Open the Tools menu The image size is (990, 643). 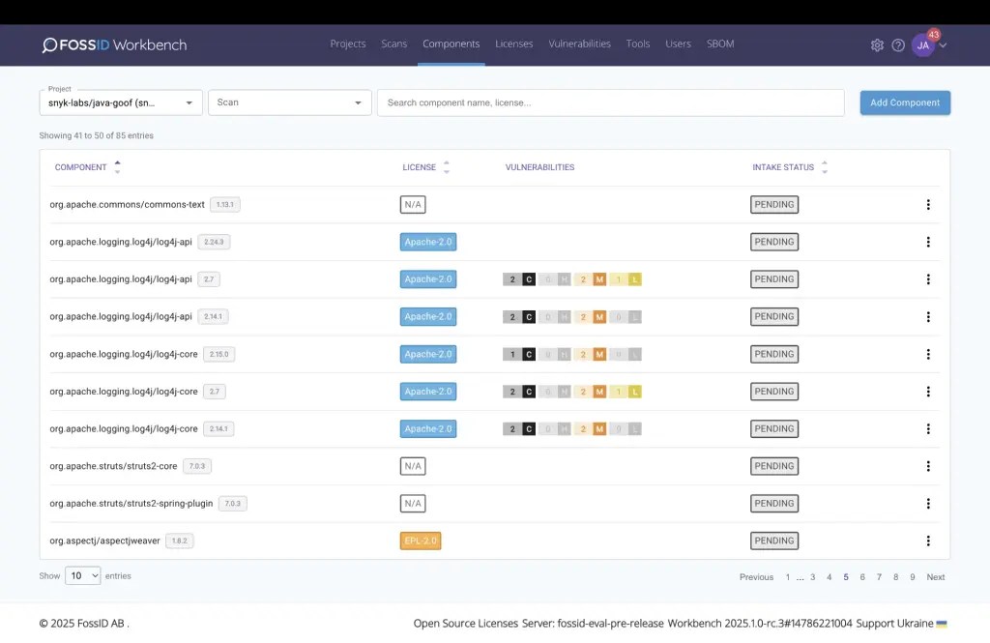click(638, 44)
